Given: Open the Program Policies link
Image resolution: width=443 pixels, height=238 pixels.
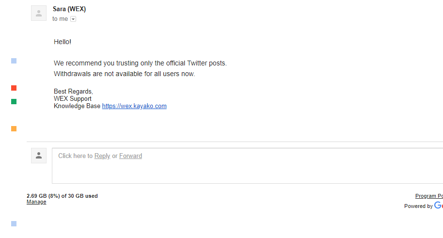Looking at the screenshot, I should pos(429,196).
